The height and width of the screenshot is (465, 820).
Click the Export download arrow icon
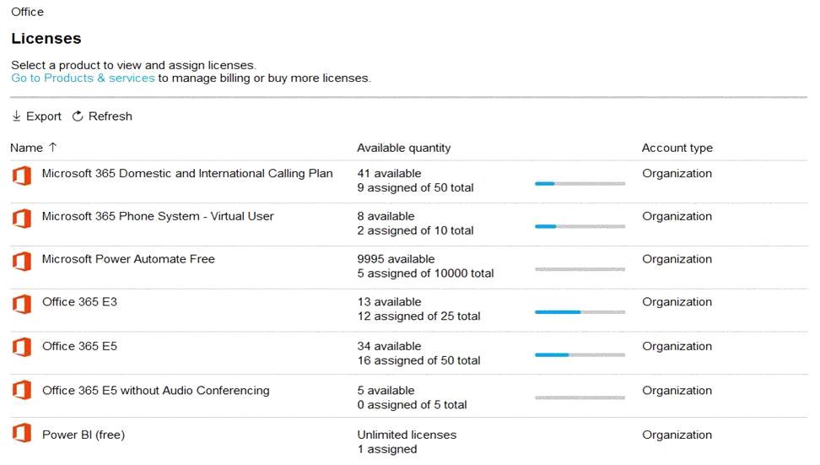click(17, 116)
